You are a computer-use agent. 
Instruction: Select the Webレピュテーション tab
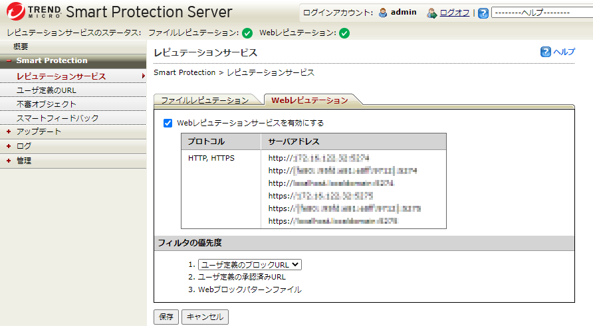(309, 100)
